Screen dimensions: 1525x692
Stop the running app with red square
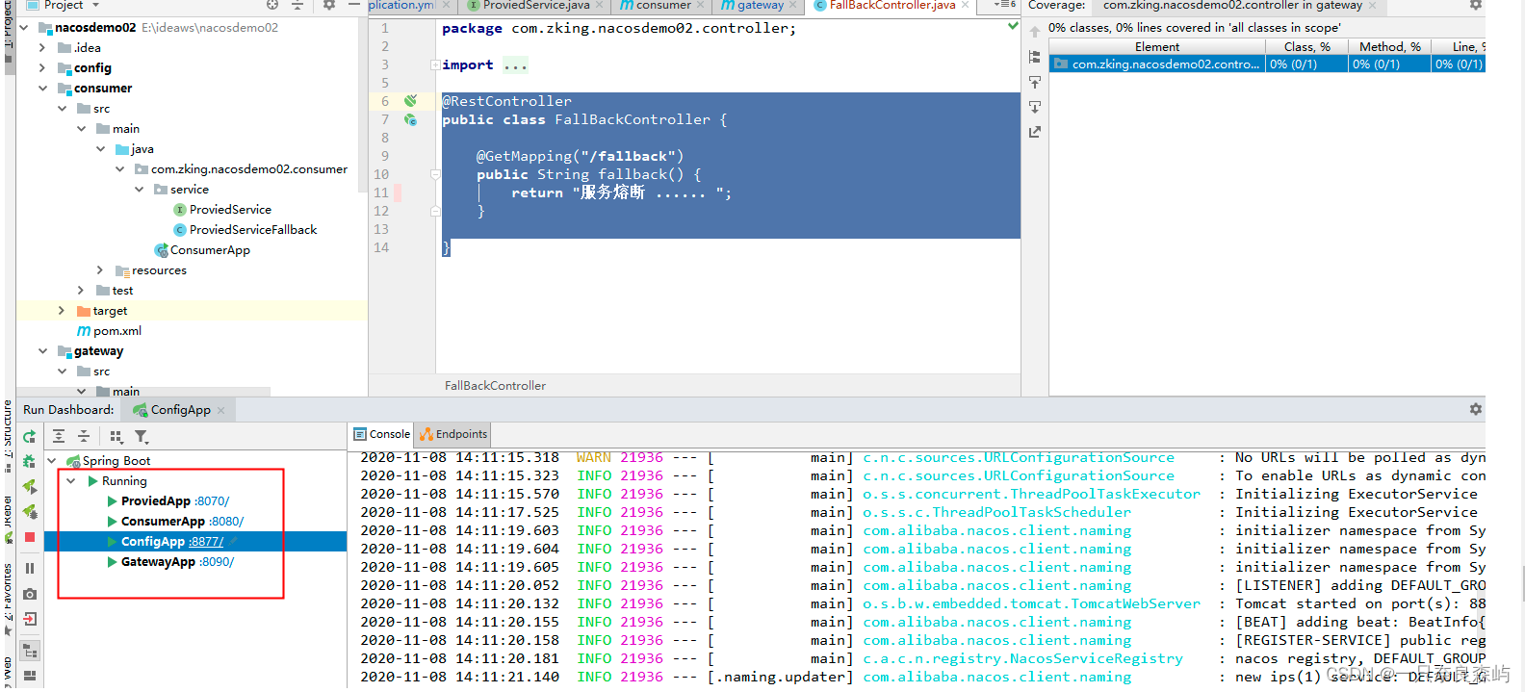tap(30, 537)
